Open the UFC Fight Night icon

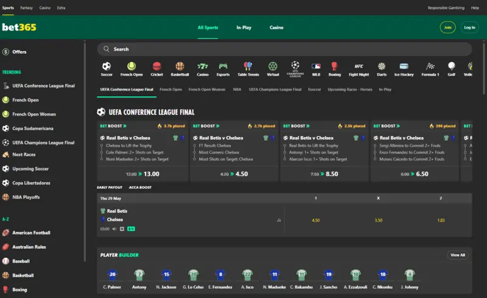(359, 66)
